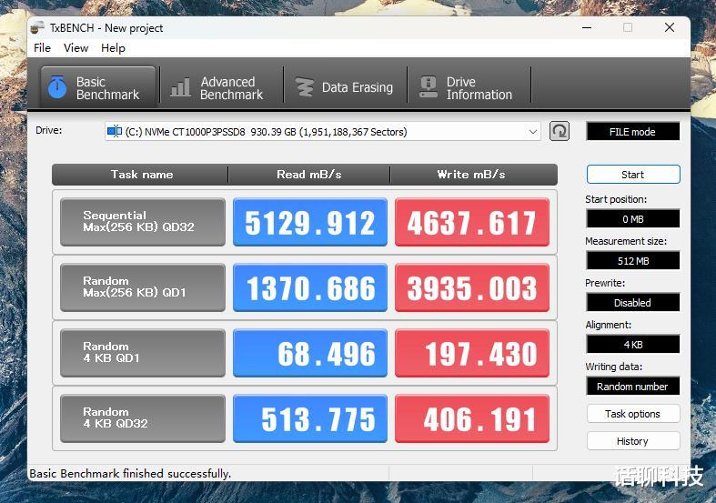The height and width of the screenshot is (503, 716).
Task: Click the sequential read result 5129.912
Action: coord(310,222)
